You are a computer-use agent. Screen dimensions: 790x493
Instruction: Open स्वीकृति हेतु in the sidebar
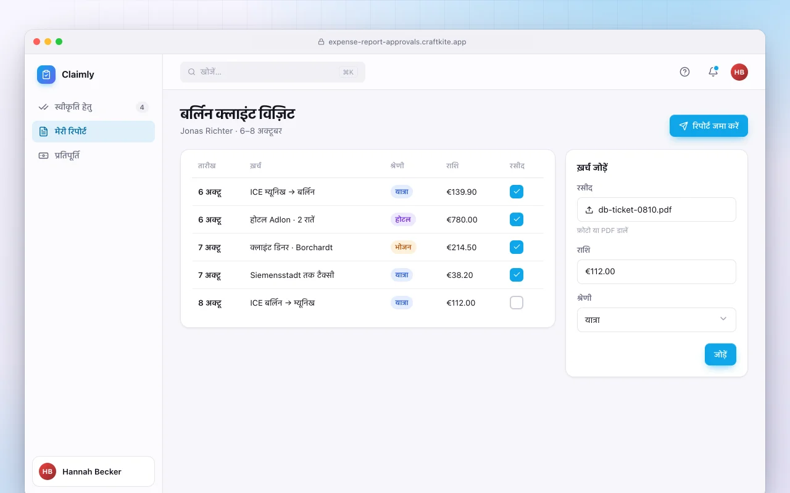(93, 107)
